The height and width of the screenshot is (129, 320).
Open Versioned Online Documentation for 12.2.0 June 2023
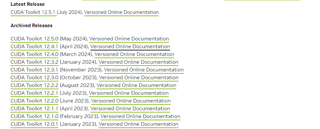tap(131, 101)
